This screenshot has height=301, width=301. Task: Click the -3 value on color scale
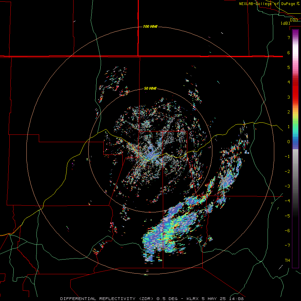tap(287, 186)
